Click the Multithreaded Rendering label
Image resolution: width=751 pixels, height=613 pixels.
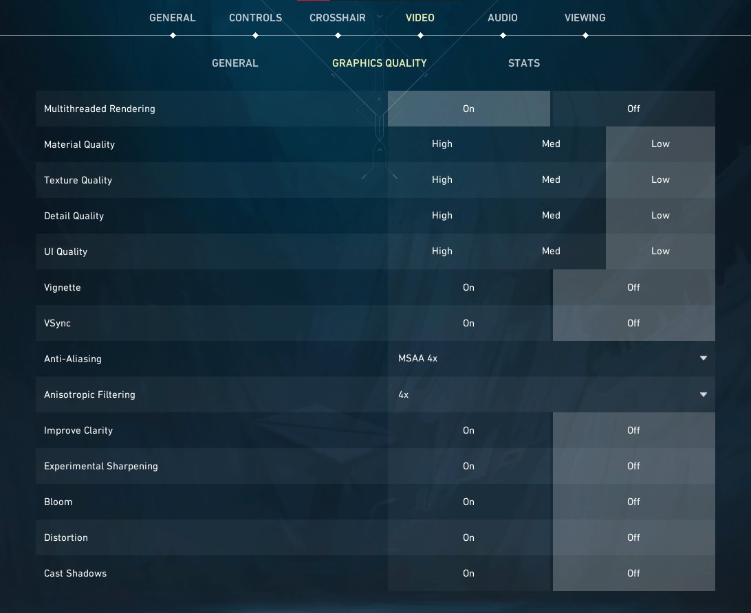(100, 109)
